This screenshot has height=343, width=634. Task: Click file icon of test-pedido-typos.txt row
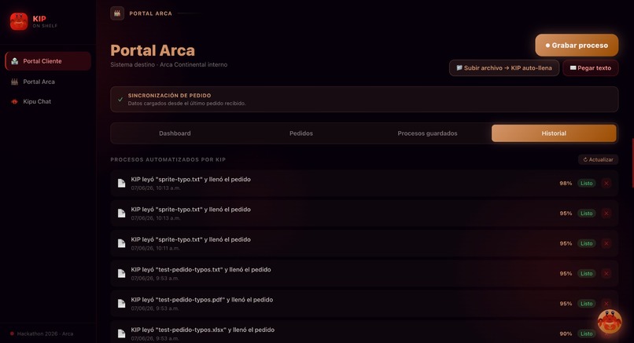coord(121,274)
